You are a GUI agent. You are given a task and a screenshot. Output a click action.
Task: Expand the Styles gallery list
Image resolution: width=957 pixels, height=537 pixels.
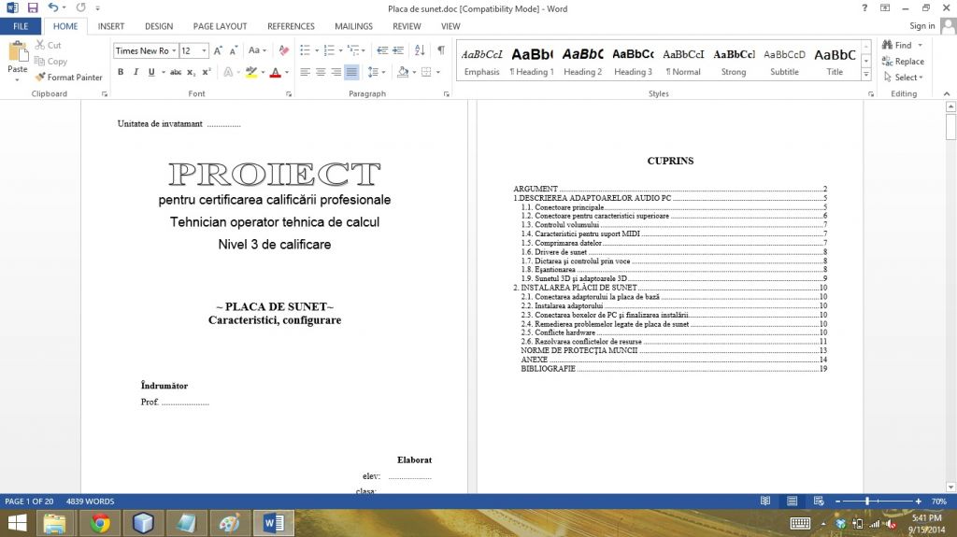(866, 74)
